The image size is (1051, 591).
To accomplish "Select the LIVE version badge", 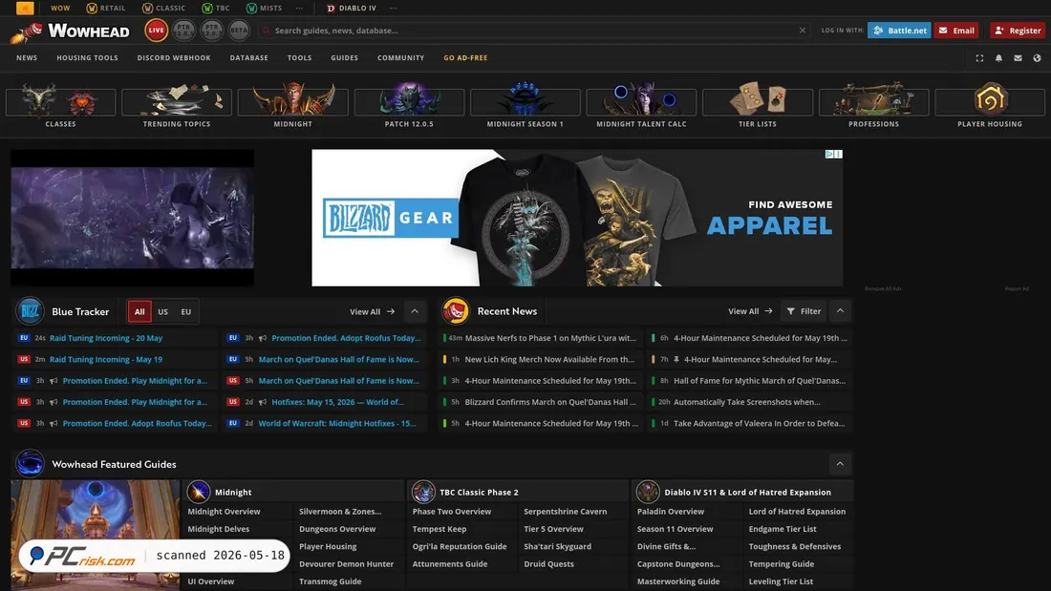I will (156, 31).
